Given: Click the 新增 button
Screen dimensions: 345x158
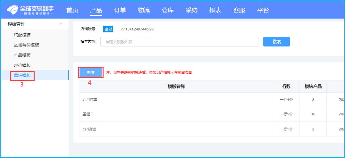Looking at the screenshot, I should [x=91, y=73].
